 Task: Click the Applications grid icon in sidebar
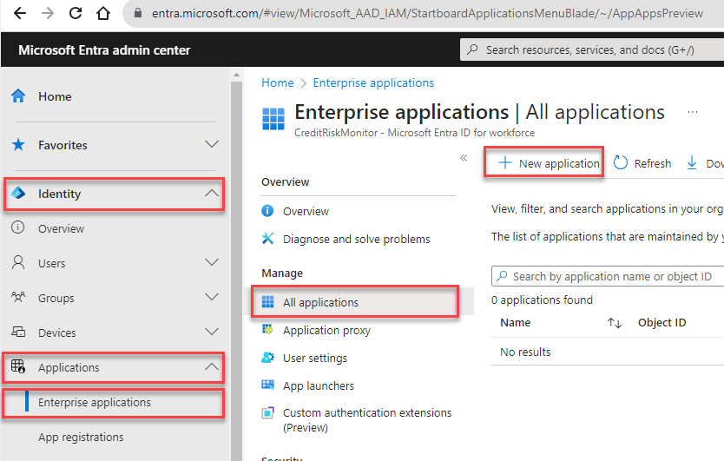pyautogui.click(x=18, y=366)
